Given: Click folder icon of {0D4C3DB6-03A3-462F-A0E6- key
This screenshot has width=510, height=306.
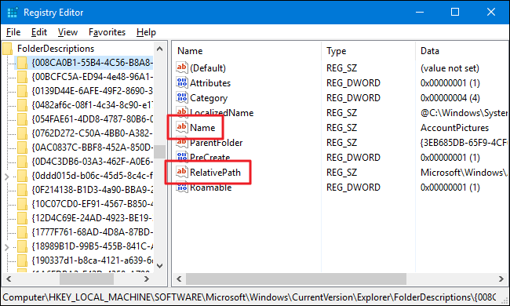Looking at the screenshot, I should click(22, 162).
